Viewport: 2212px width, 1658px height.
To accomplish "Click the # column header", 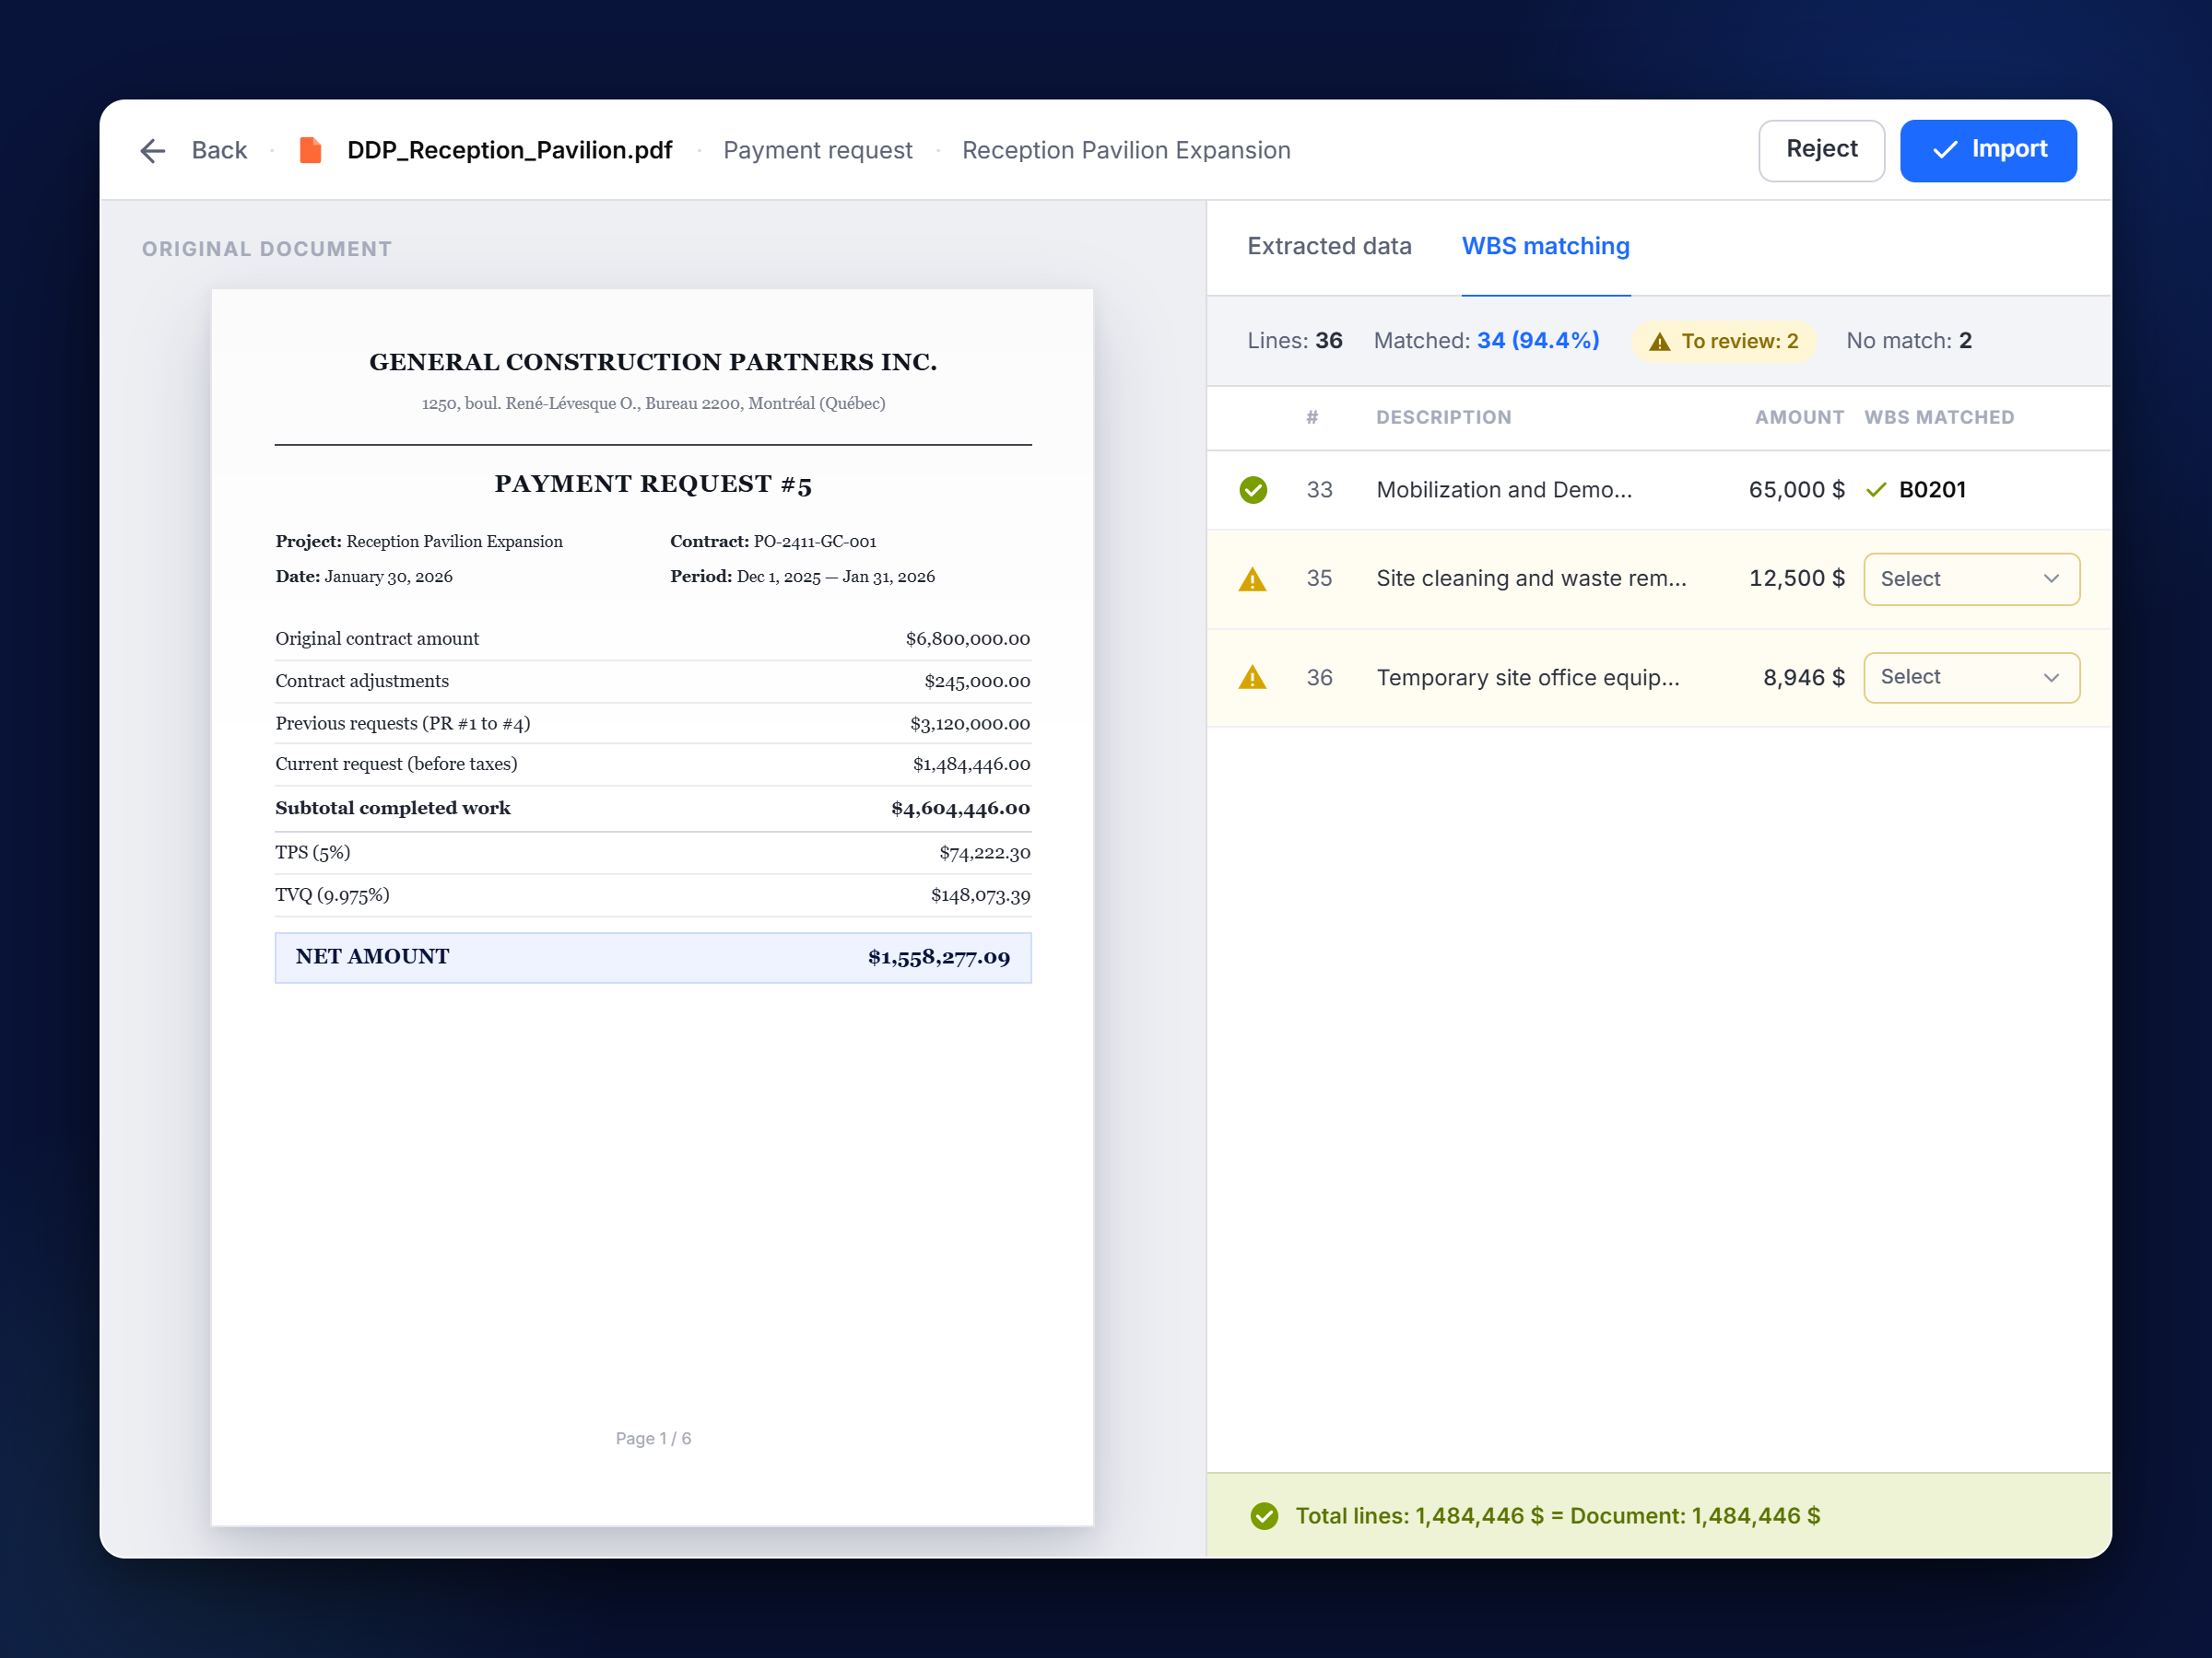I will click(1312, 418).
